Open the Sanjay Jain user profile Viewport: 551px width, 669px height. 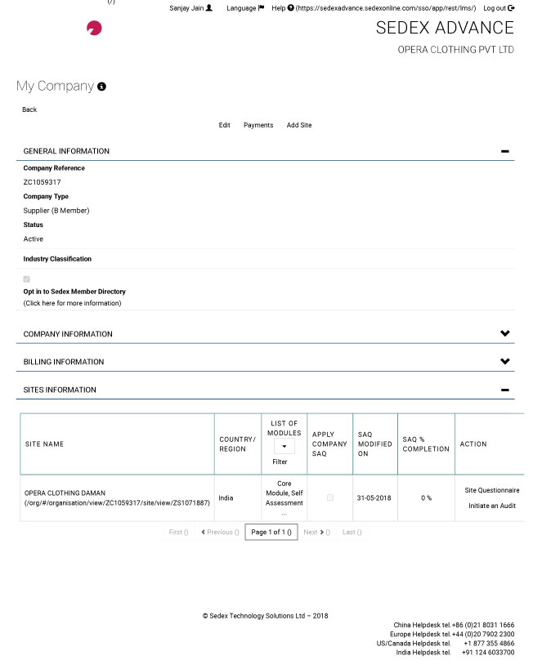click(190, 8)
